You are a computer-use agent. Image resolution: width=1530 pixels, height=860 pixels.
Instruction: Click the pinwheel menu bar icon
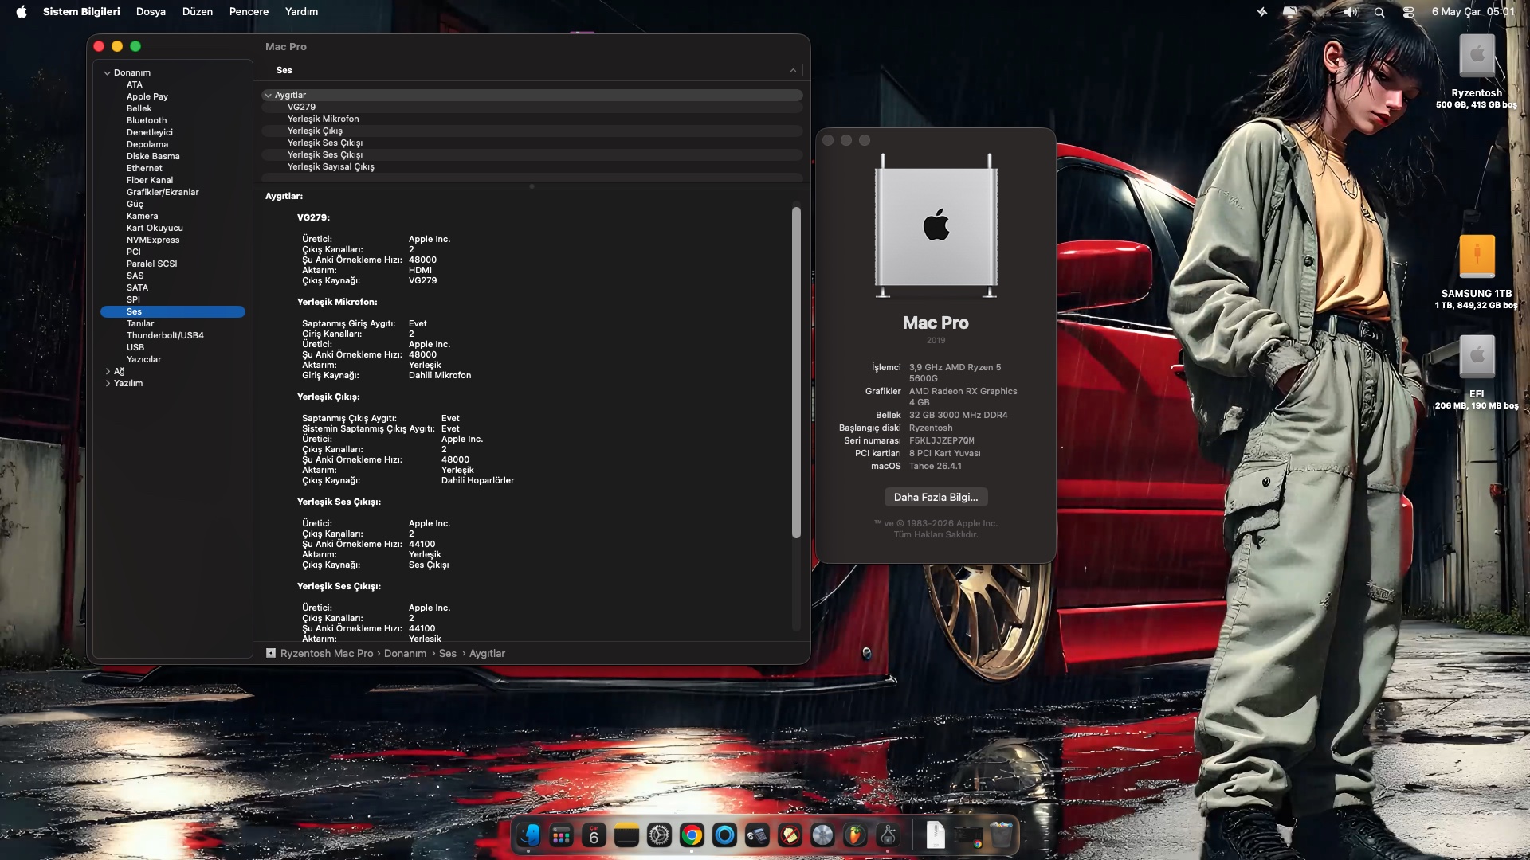1262,12
